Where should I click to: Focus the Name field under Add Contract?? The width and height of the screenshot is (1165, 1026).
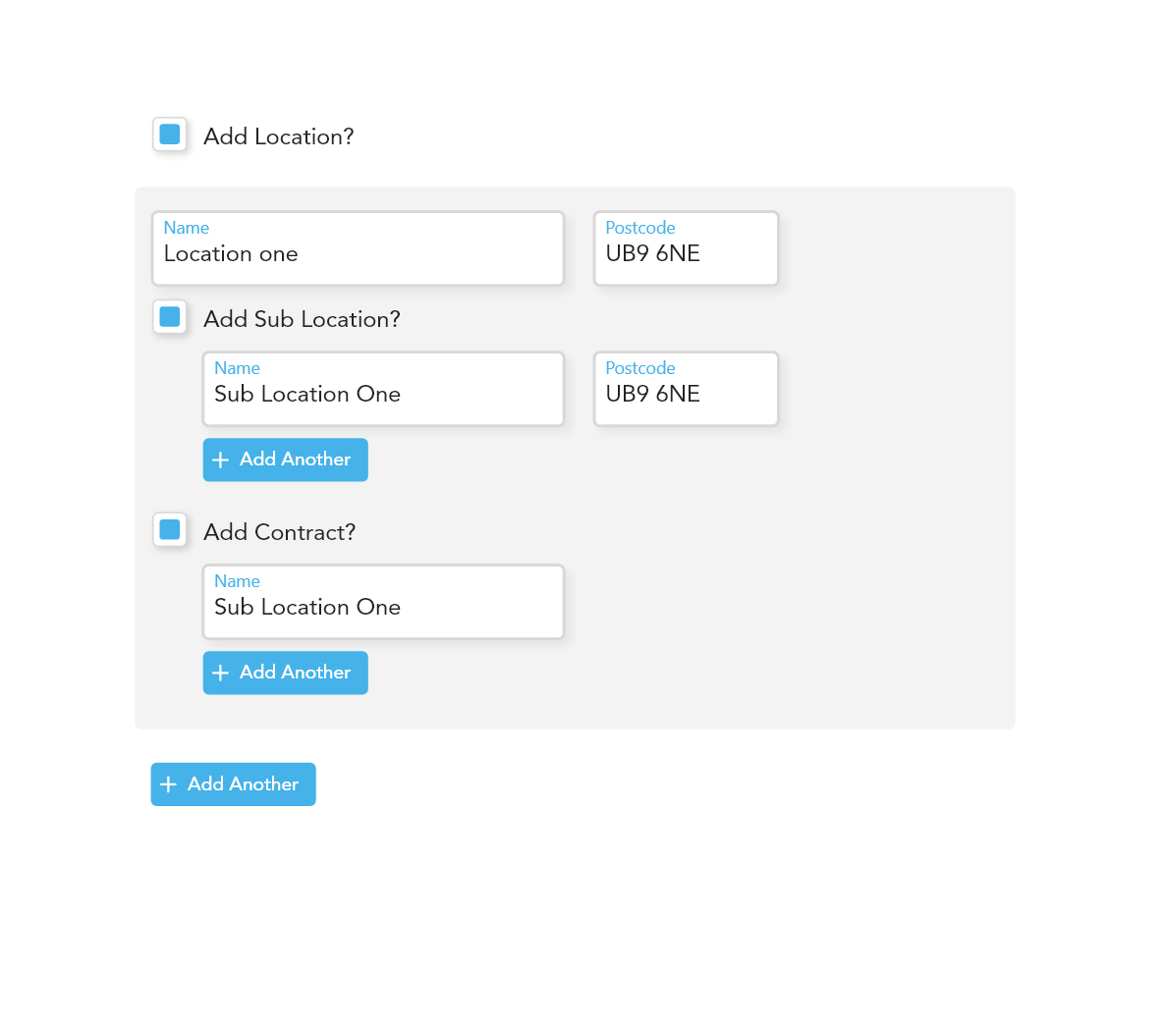pyautogui.click(x=383, y=608)
